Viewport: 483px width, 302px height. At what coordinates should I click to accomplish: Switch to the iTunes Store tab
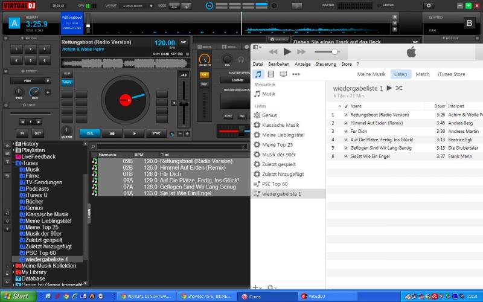[451, 74]
